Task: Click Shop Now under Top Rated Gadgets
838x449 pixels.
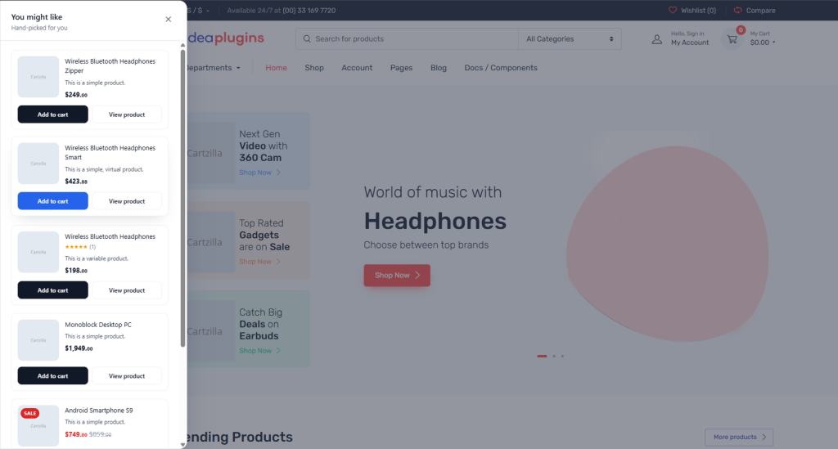Action: 259,262
